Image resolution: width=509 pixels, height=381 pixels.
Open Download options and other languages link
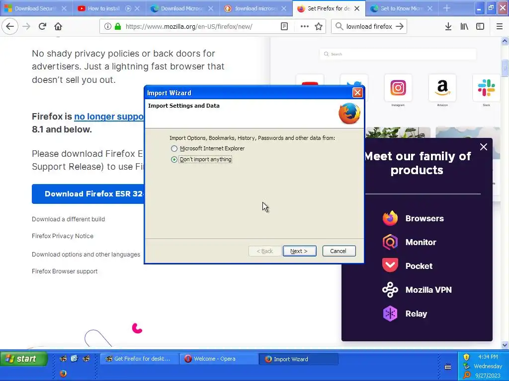[x=85, y=254]
